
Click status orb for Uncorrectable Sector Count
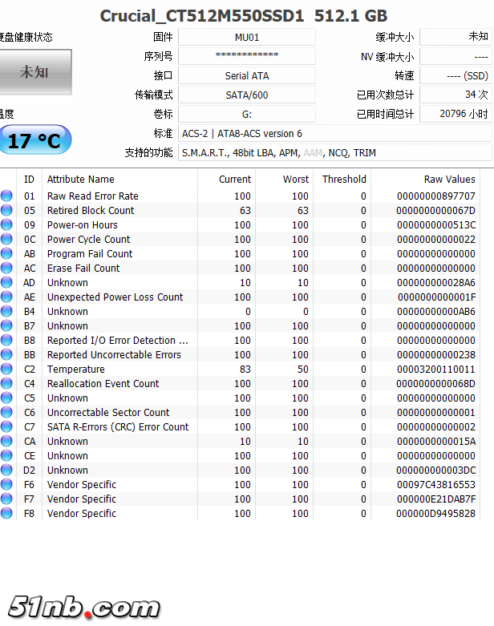[x=7, y=413]
